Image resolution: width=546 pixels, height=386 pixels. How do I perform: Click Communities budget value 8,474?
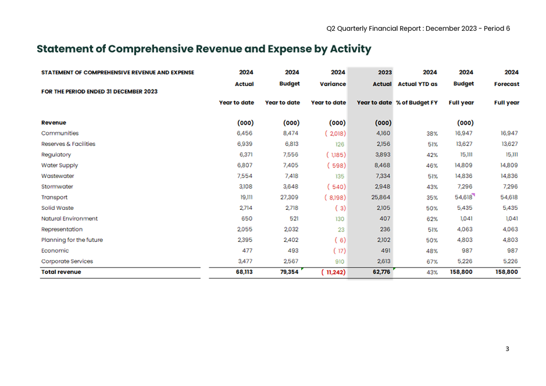click(x=291, y=133)
